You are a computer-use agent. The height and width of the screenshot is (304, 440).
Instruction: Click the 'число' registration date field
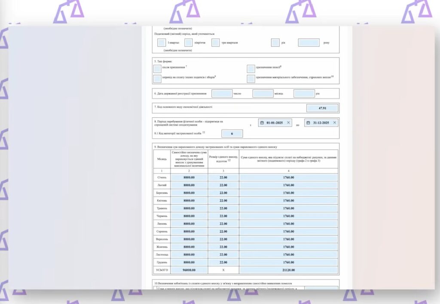(x=222, y=93)
